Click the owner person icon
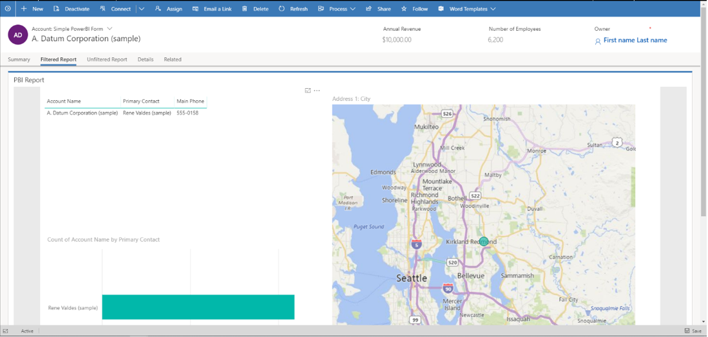Screen dimensions: 708x337 598,41
